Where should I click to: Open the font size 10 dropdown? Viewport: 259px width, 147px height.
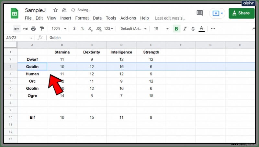point(161,29)
